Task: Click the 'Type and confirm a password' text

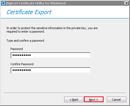Action: click(x=25, y=41)
